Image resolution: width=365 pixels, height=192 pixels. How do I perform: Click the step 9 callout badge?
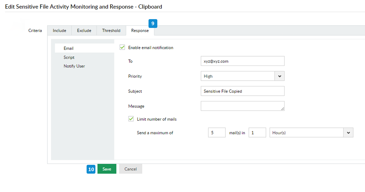coord(153,24)
